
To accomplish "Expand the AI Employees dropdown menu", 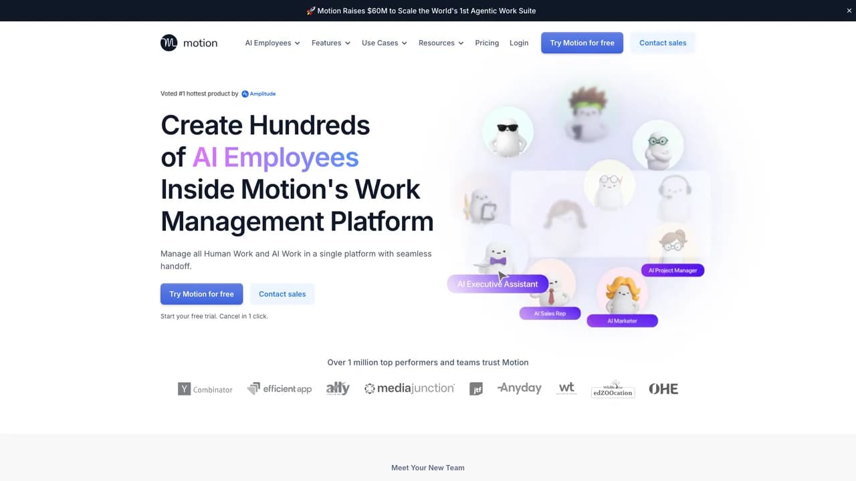I will pos(272,43).
